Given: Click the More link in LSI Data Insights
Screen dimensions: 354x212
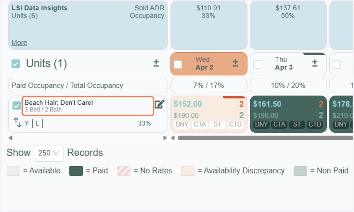Looking at the screenshot, I should (19, 43).
